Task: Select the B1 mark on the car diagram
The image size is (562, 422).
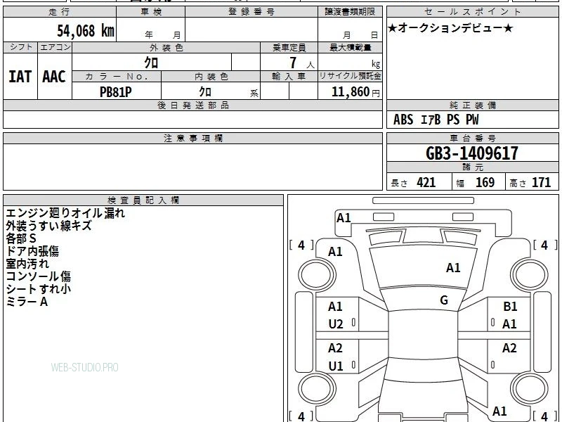Action: click(510, 307)
